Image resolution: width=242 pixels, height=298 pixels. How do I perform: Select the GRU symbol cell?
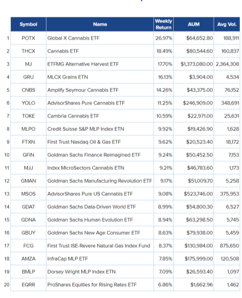click(28, 77)
